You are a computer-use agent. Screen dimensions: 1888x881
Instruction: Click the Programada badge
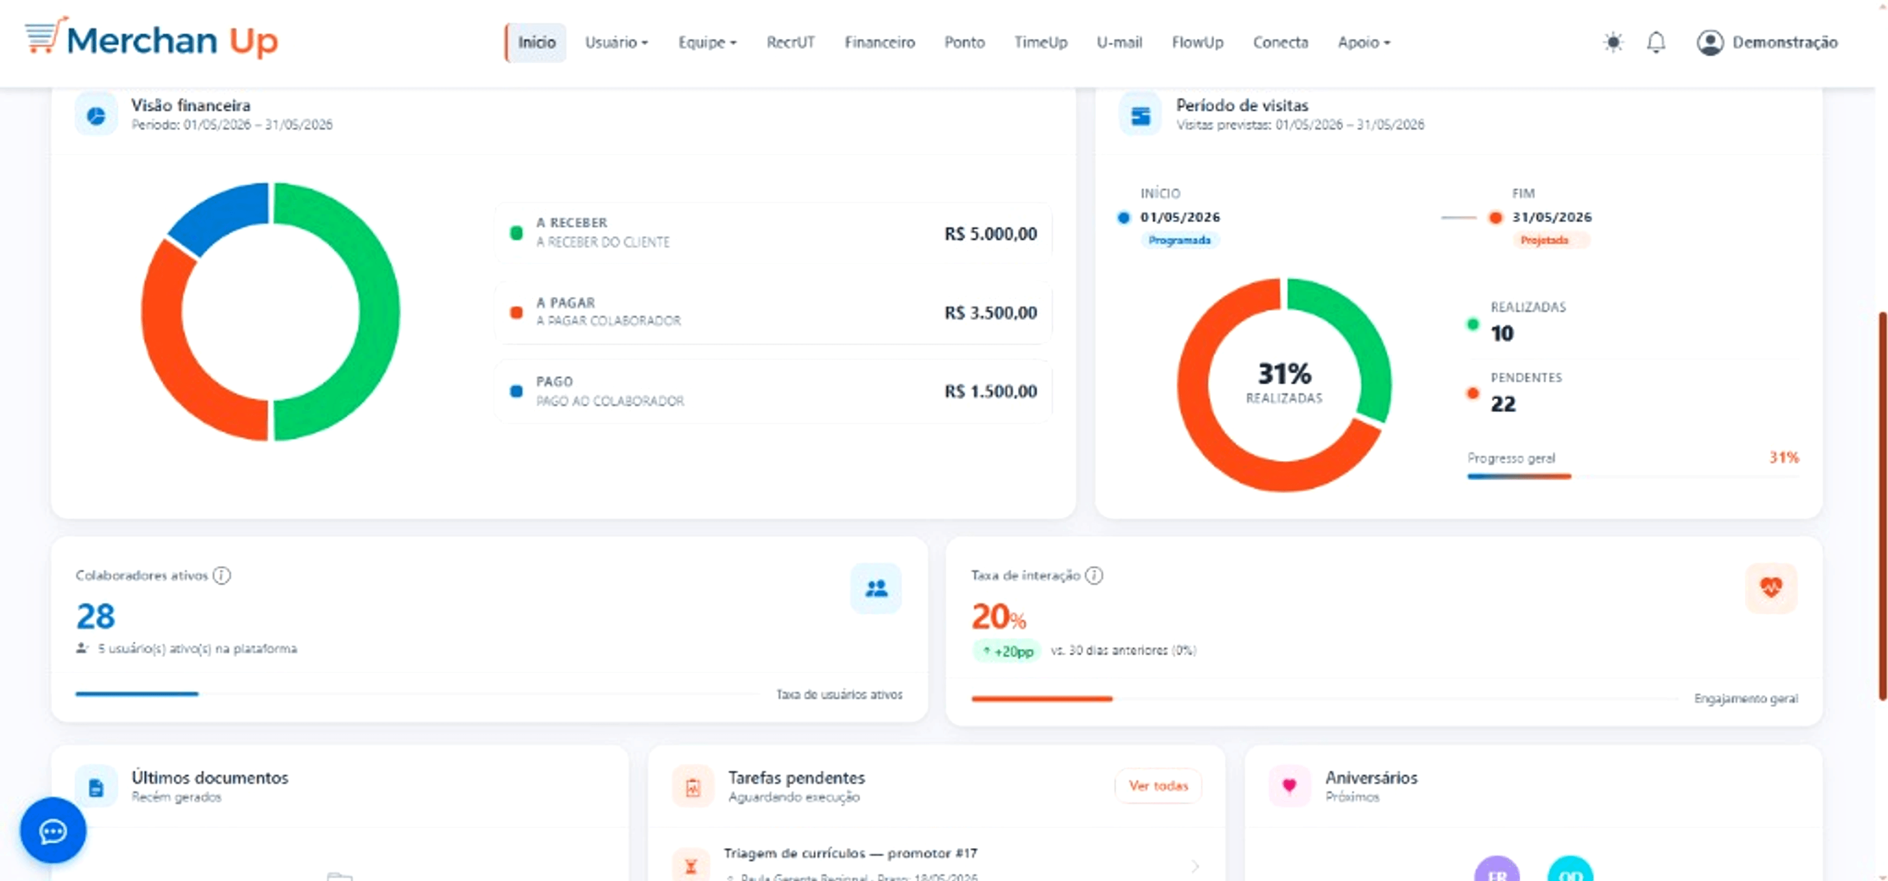tap(1180, 240)
